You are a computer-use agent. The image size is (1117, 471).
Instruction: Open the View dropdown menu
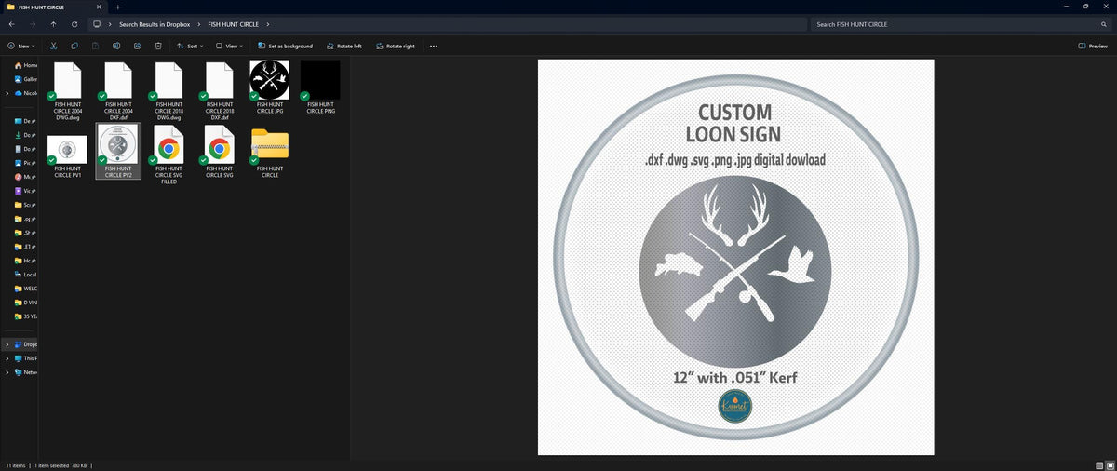point(230,46)
